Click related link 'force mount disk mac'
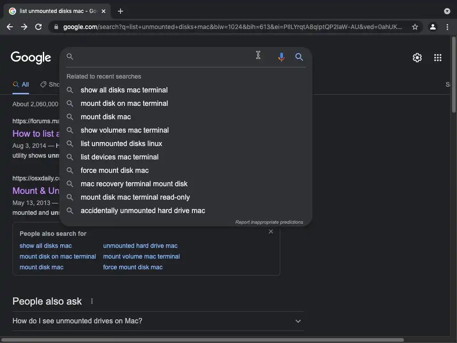 [x=133, y=267]
